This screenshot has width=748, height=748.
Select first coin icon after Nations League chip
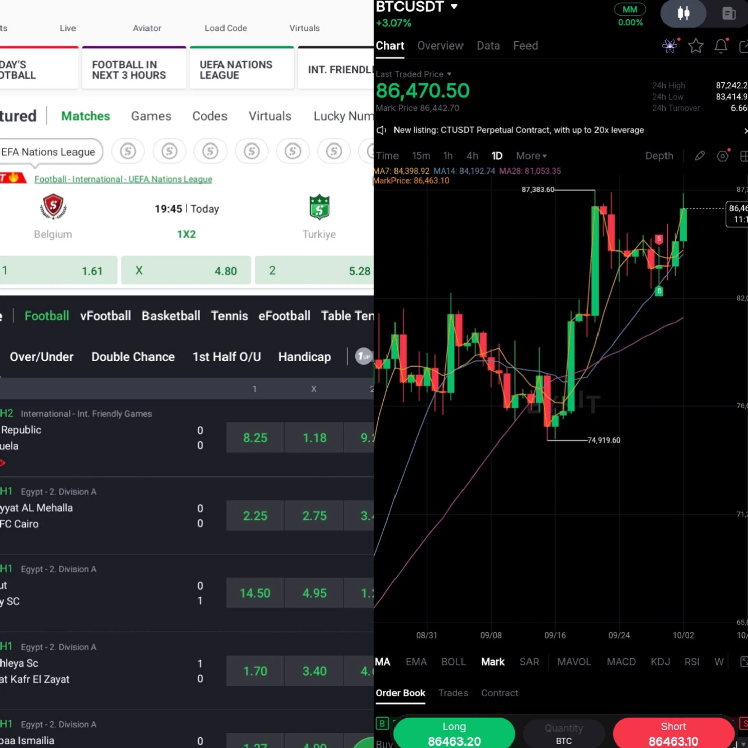click(128, 151)
